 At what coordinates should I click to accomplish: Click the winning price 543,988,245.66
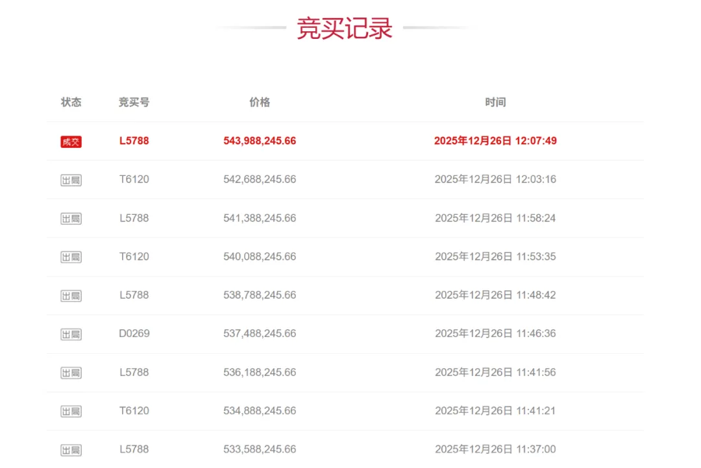[x=260, y=141]
